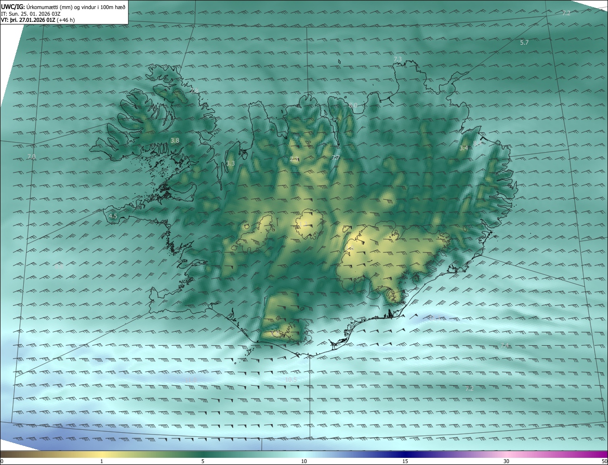
Task: Click the '10' tick on the colour scale
Action: [304, 461]
